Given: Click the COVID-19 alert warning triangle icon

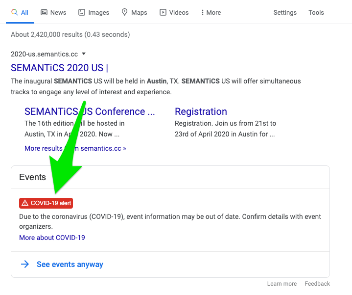Looking at the screenshot, I should (25, 203).
